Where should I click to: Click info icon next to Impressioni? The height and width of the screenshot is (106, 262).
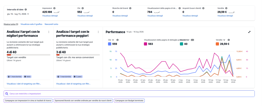pyautogui.click(x=54, y=8)
